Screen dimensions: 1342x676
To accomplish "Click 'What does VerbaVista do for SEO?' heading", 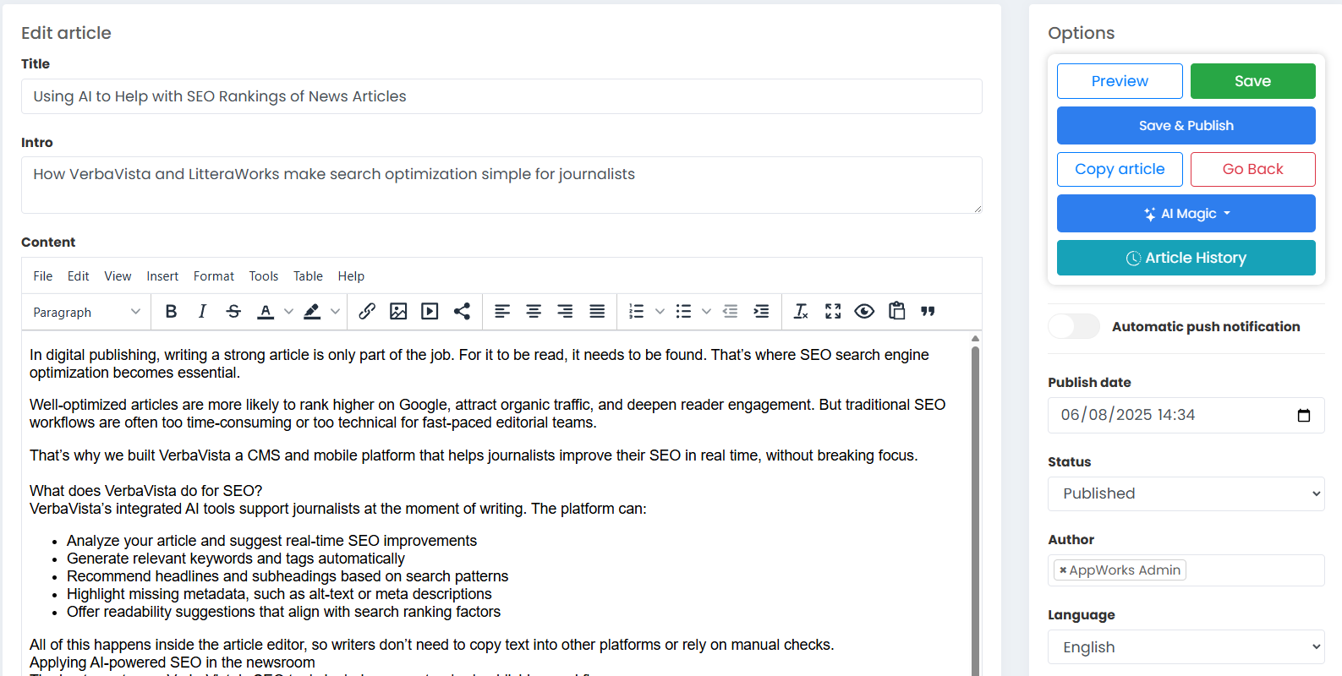I will [146, 491].
